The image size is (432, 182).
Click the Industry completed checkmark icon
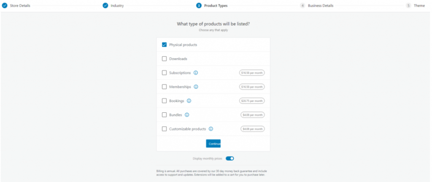point(105,5)
